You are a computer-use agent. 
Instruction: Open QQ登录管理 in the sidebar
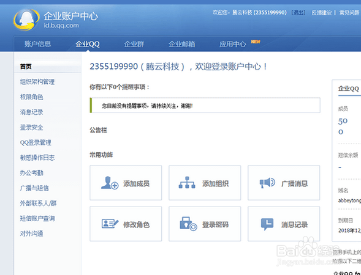tap(36, 142)
